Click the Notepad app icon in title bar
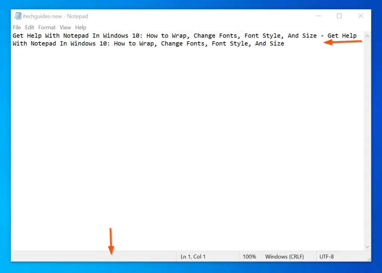382x273 pixels. pos(18,16)
